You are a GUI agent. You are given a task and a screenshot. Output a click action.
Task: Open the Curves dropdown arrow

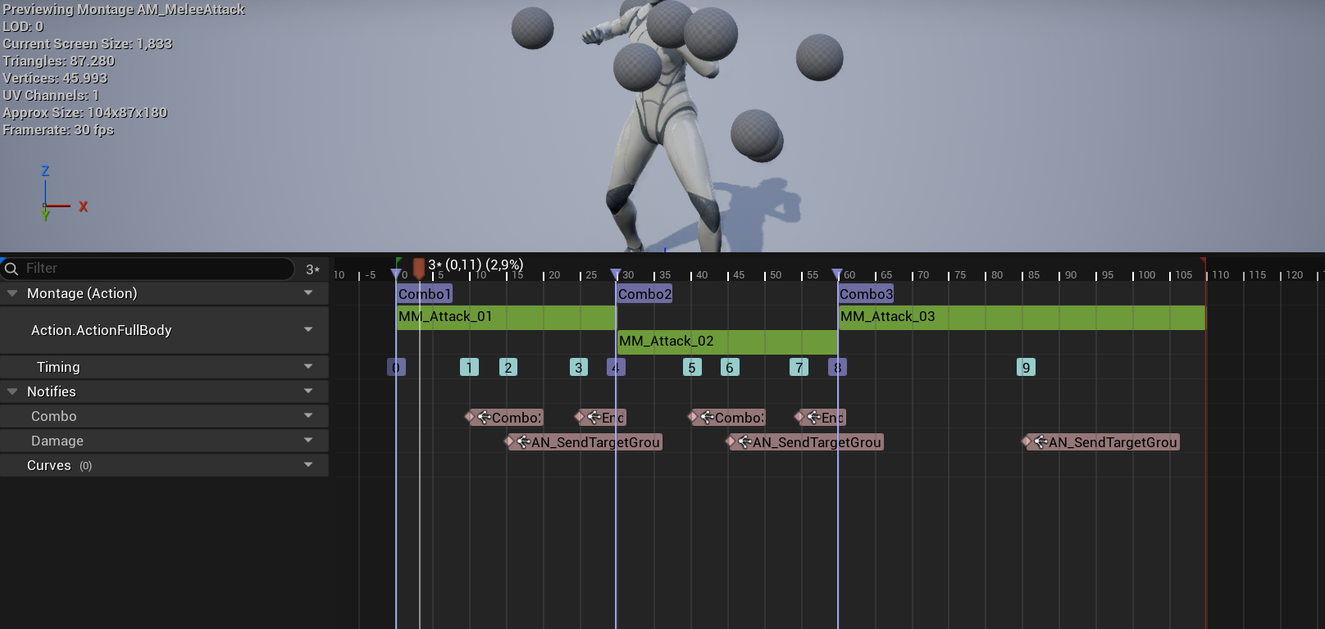[x=308, y=465]
